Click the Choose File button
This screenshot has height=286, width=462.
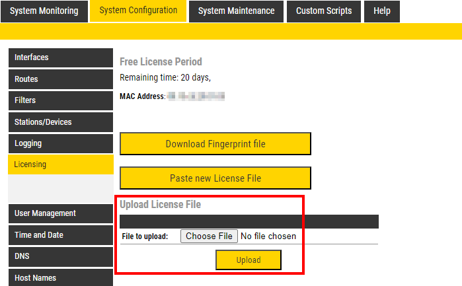(209, 236)
